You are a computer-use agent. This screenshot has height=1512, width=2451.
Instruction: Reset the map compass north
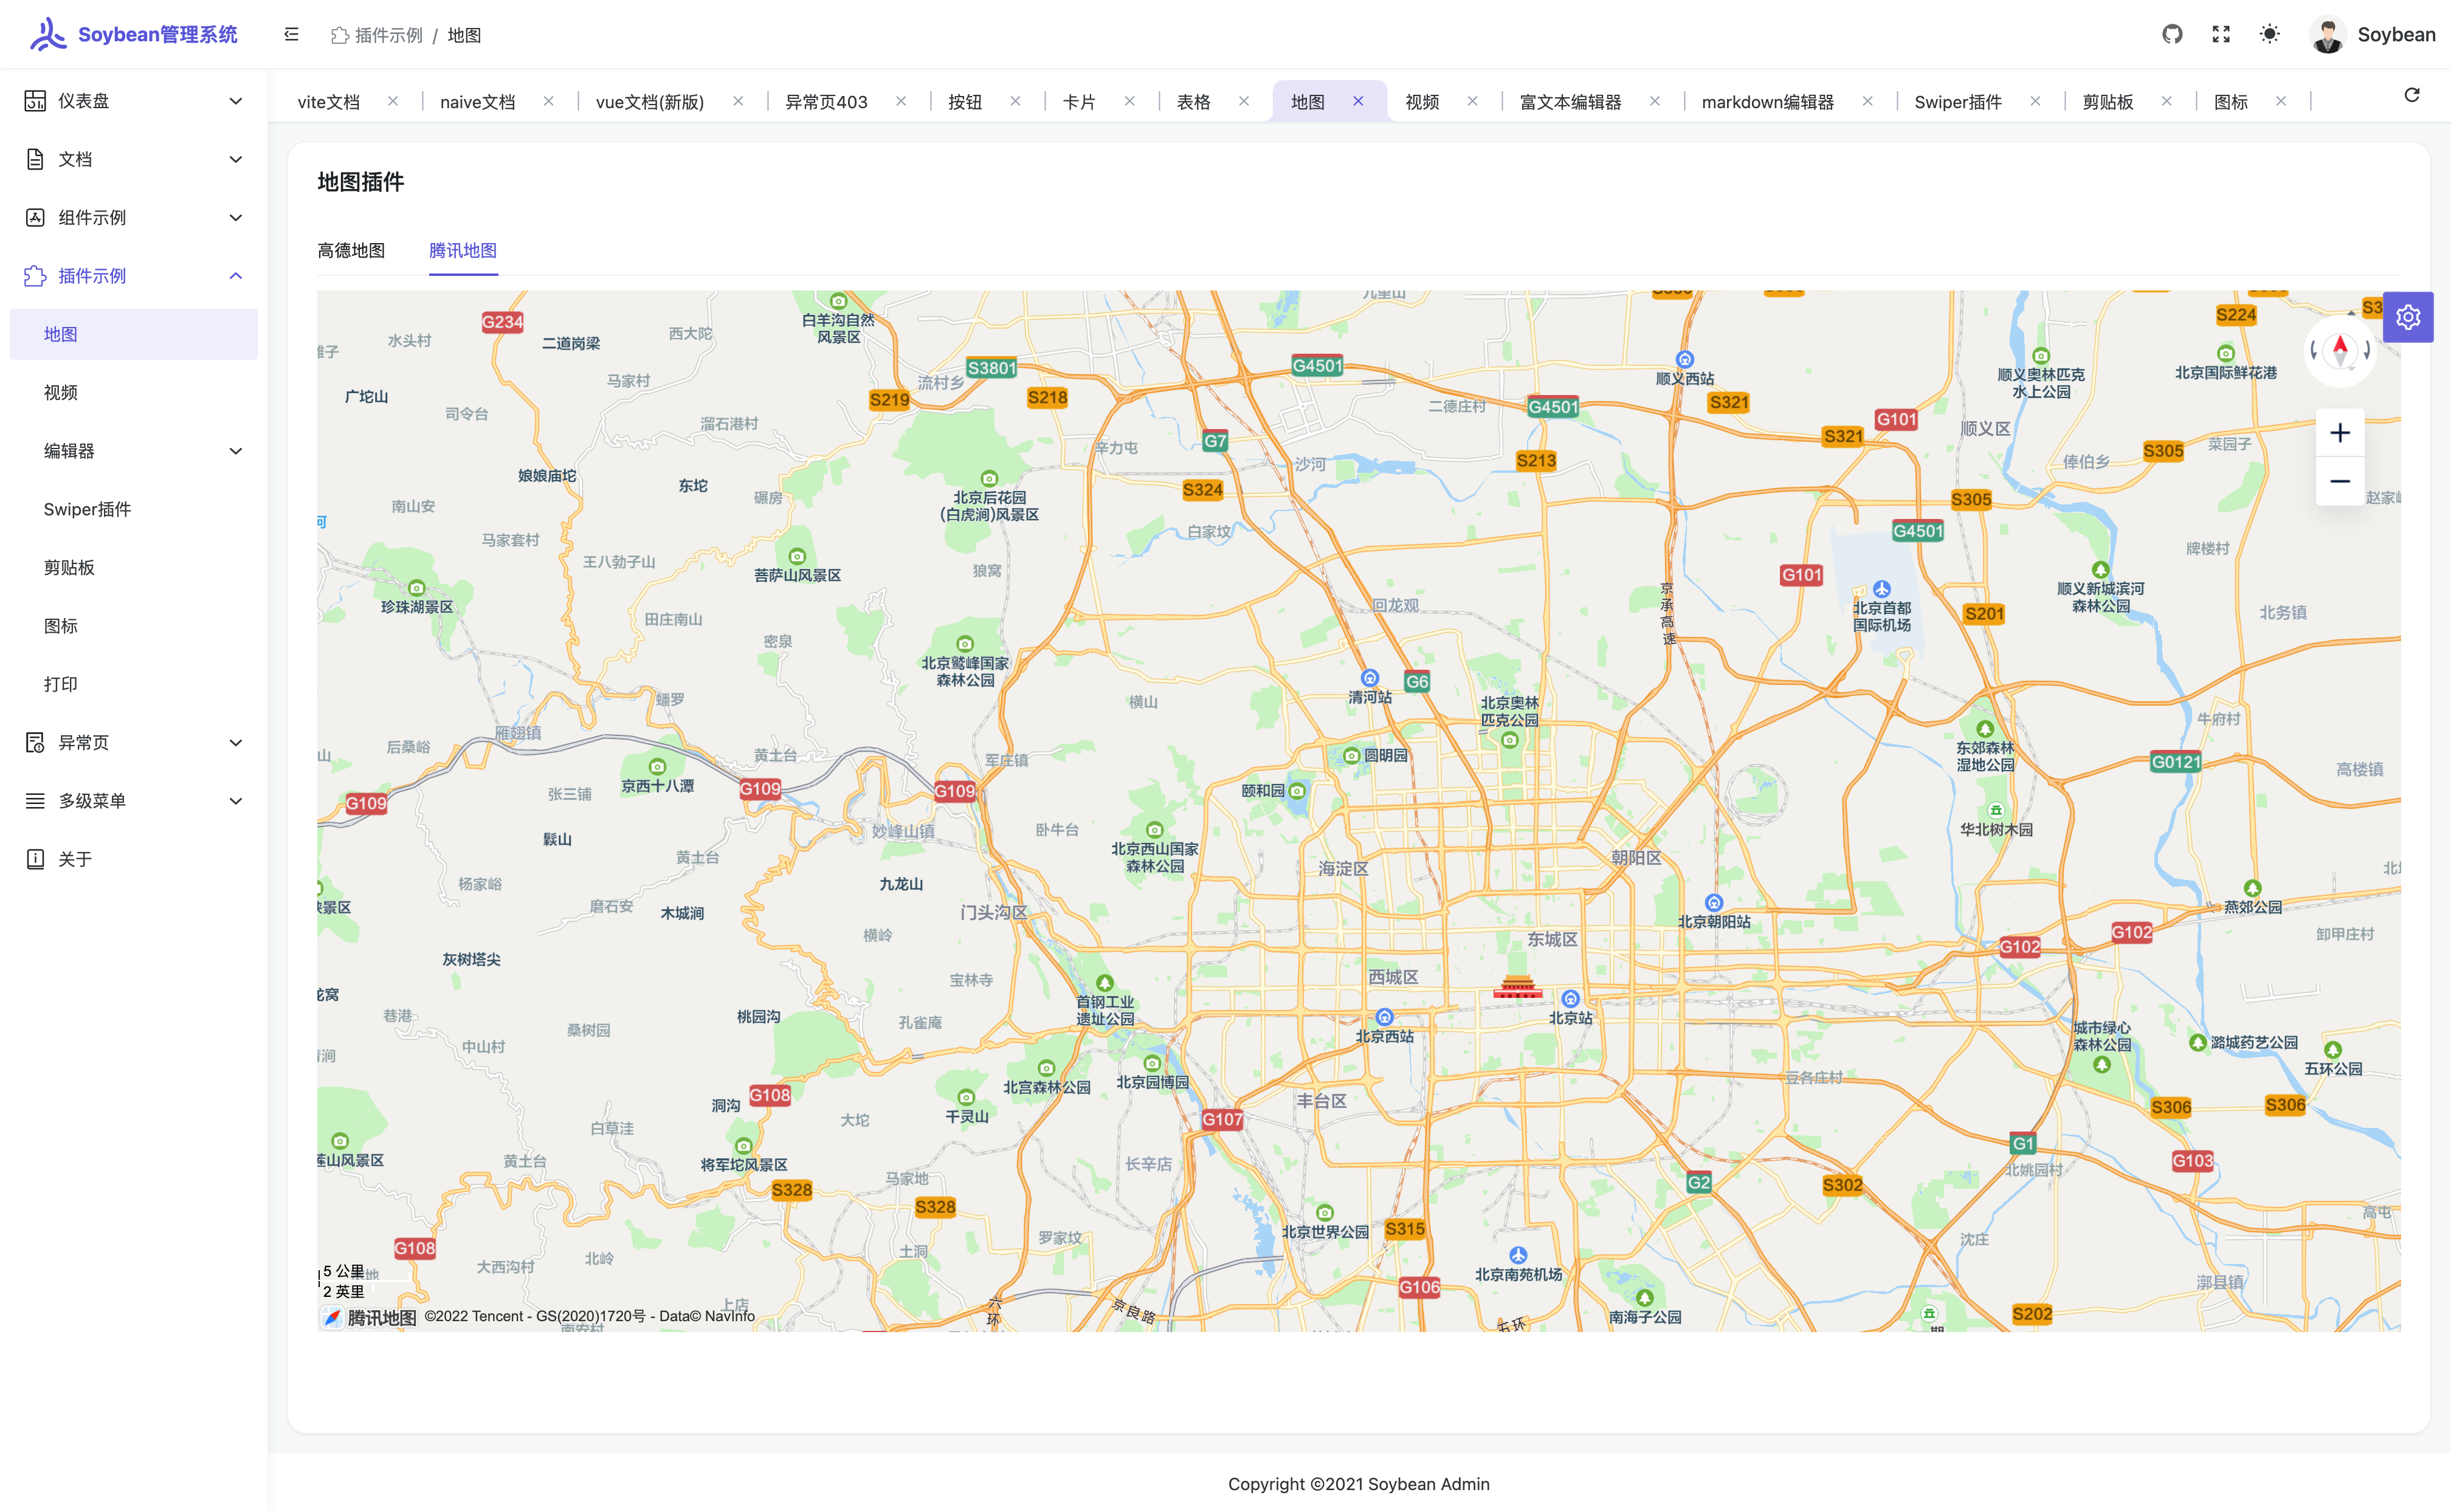[x=2340, y=350]
